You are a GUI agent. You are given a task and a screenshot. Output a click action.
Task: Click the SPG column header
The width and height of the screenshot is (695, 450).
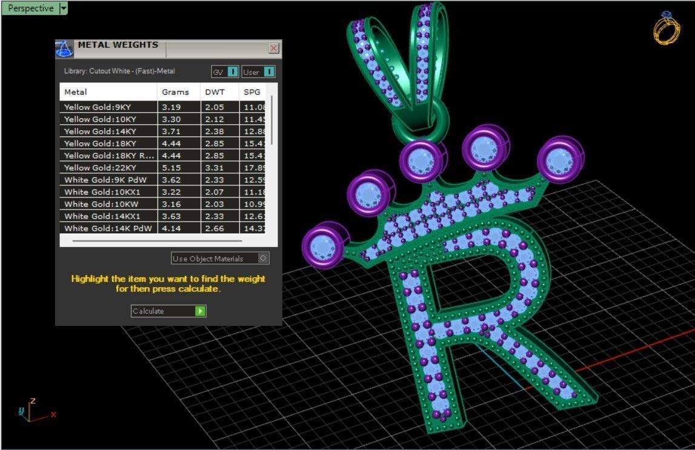(x=253, y=92)
